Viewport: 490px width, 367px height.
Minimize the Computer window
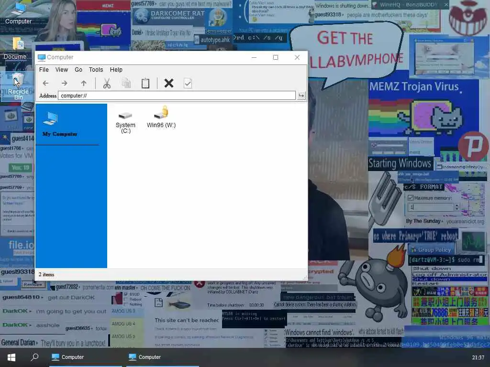[x=254, y=57]
